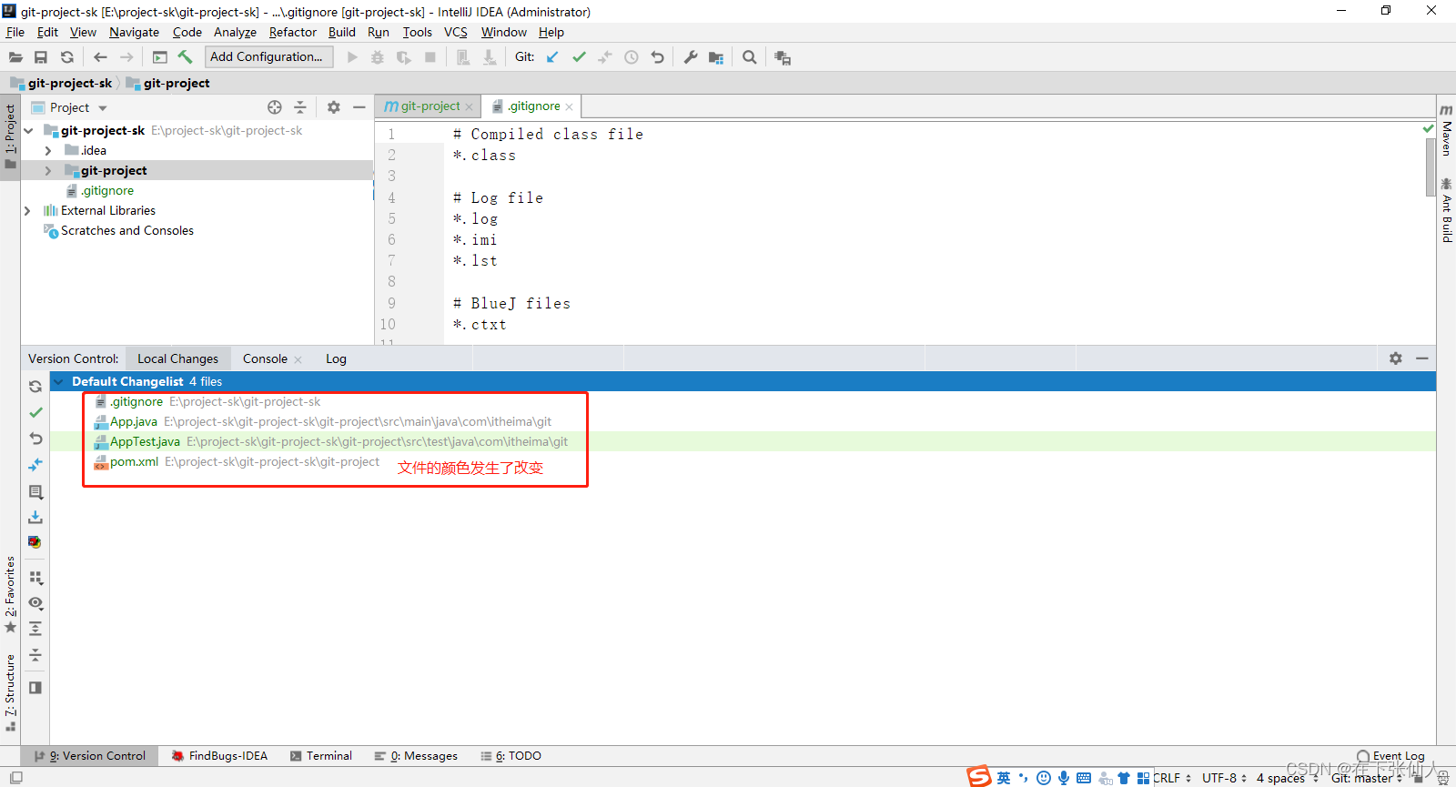Image resolution: width=1456 pixels, height=787 pixels.
Task: Select .gitignore in the project tree
Action: 107,191
